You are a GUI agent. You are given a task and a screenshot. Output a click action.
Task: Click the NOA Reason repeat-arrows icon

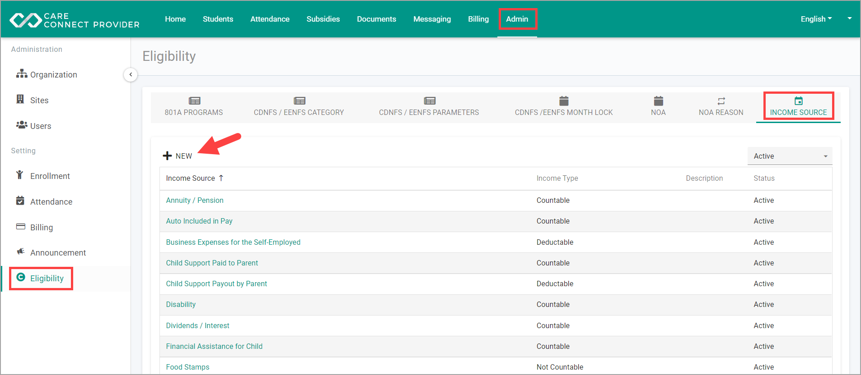[x=721, y=101]
